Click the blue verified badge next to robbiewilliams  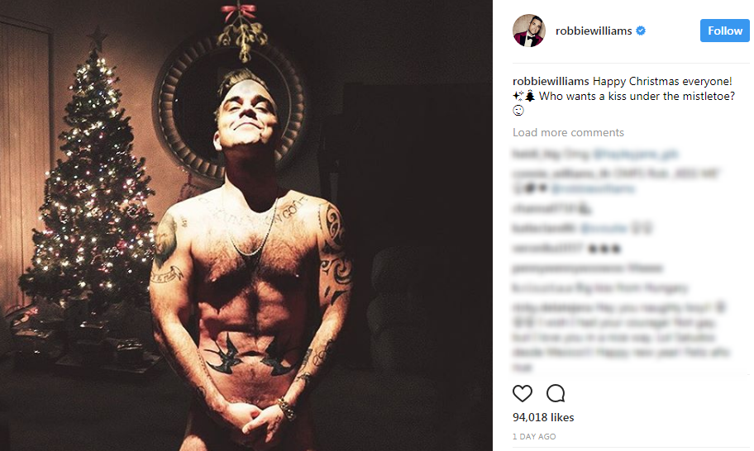click(641, 31)
